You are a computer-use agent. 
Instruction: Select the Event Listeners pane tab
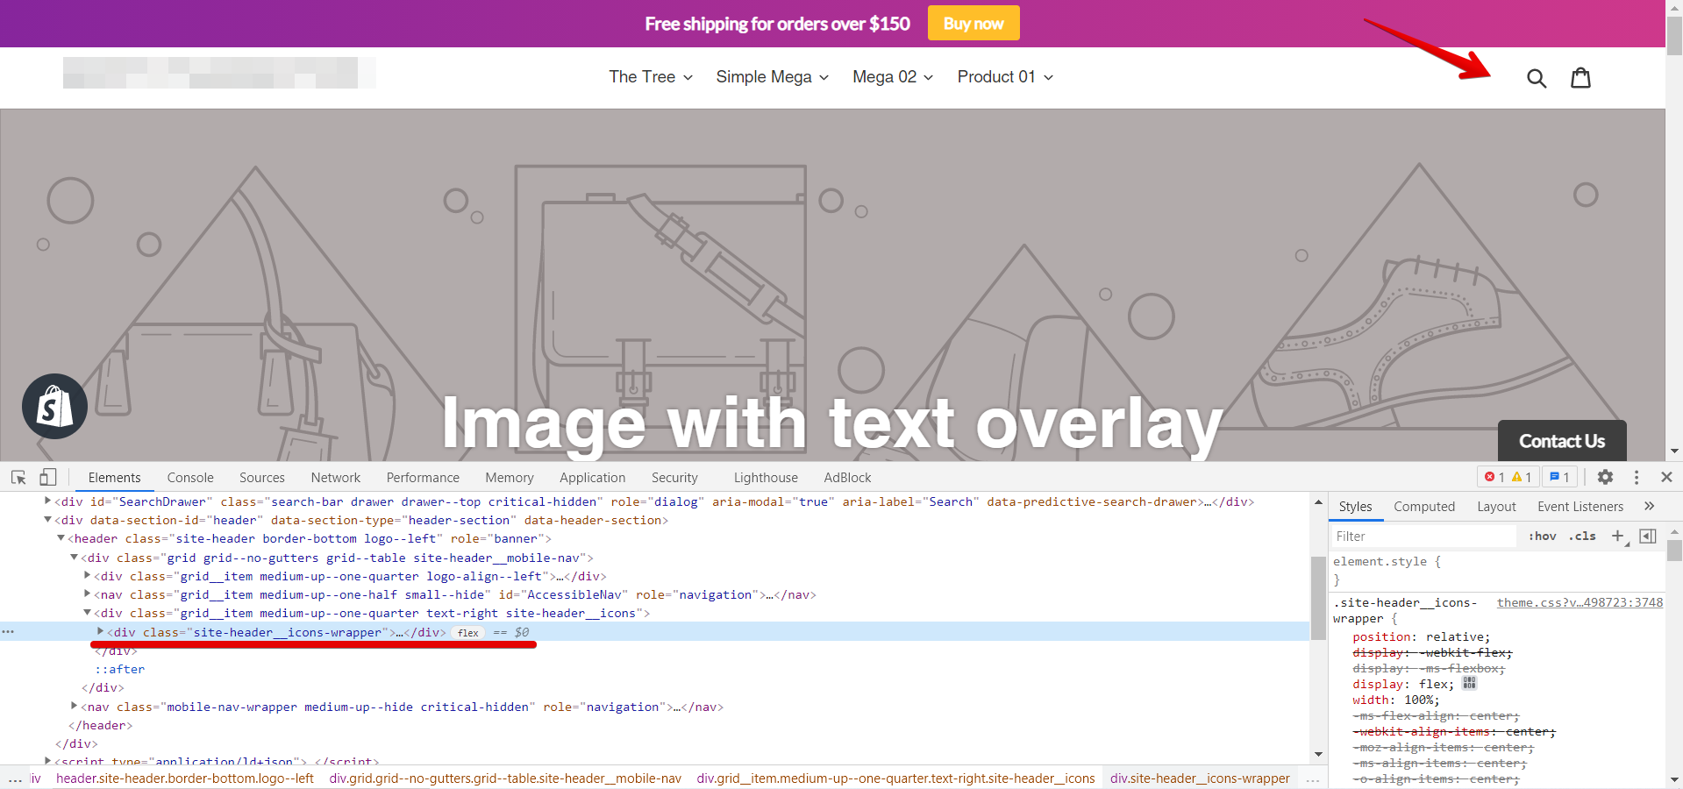pyautogui.click(x=1580, y=506)
